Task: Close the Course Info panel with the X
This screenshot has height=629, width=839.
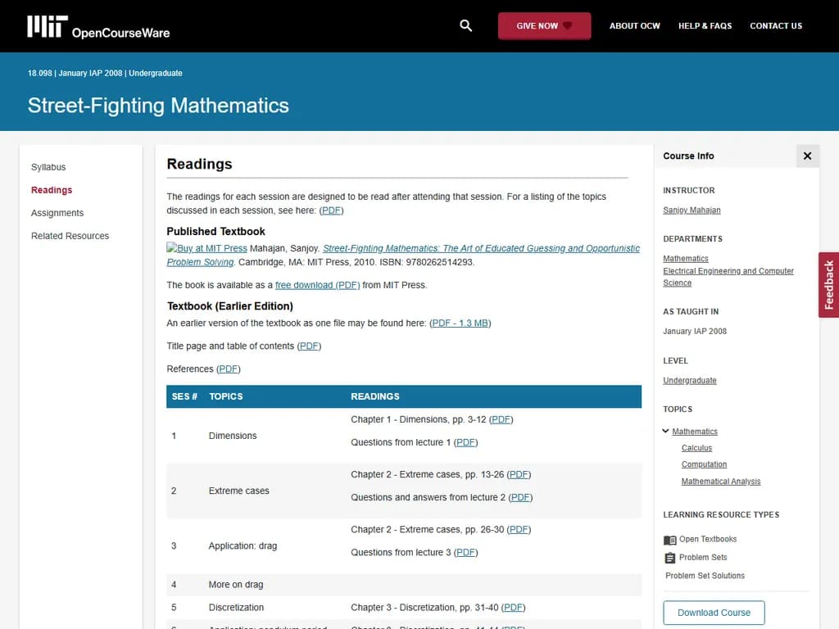Action: [x=807, y=156]
